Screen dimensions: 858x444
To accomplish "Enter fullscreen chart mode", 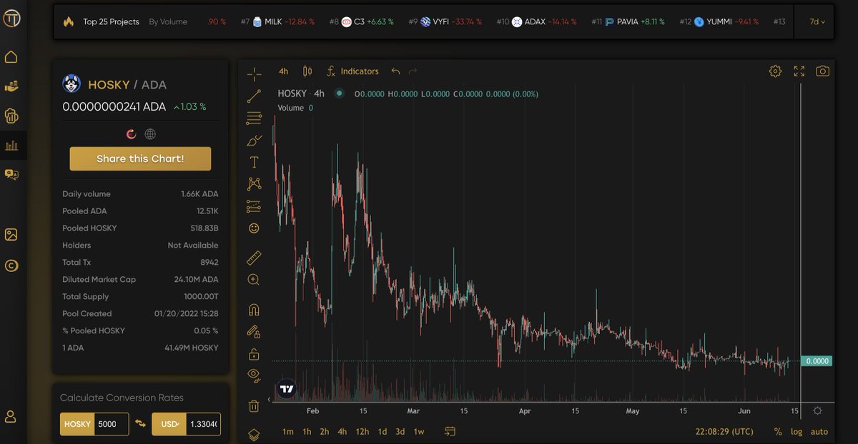I will (799, 71).
